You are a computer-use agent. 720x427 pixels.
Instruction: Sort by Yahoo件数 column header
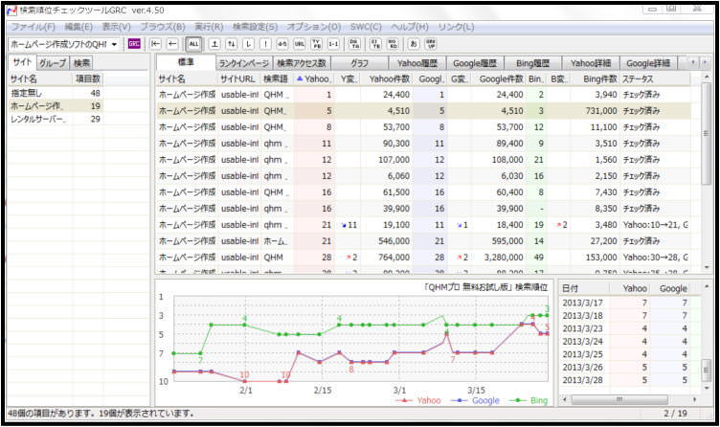[x=389, y=79]
